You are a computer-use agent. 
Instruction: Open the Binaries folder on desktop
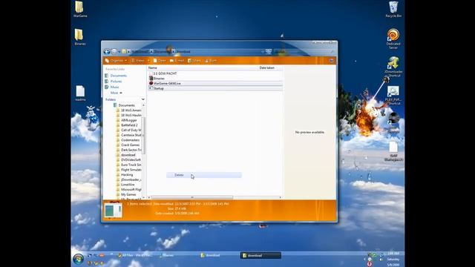(80, 37)
